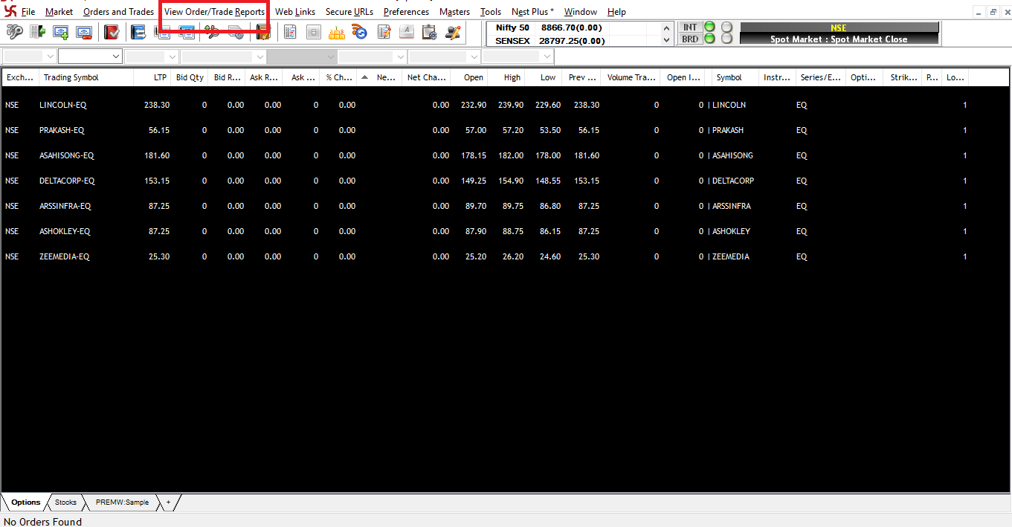Screen dimensions: 1012x527
Task: Open the Orders and Trades menu
Action: (x=119, y=12)
